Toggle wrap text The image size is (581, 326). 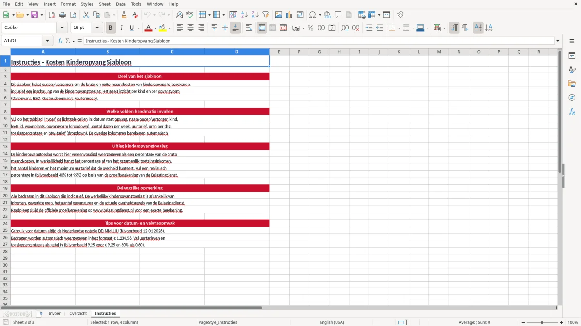pos(249,28)
